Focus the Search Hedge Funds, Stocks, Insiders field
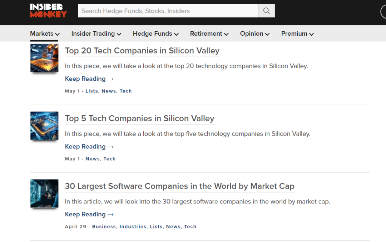 pos(168,11)
